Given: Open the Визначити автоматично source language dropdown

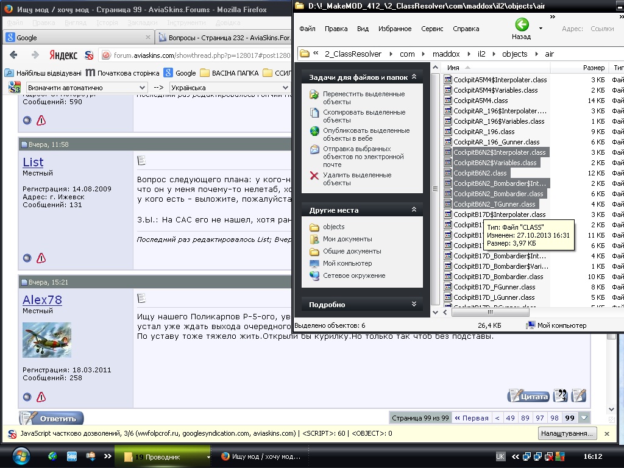Looking at the screenshot, I should click(143, 88).
